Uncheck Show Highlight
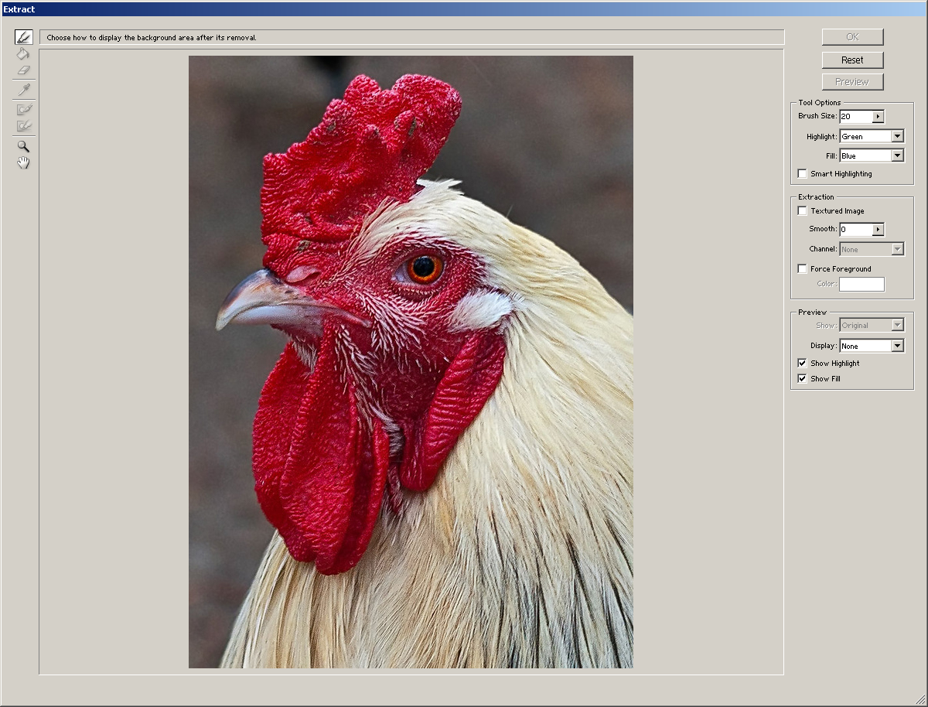Image resolution: width=928 pixels, height=707 pixels. [803, 363]
